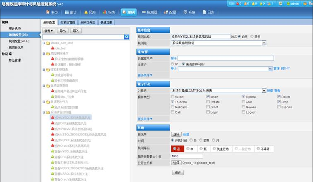The height and width of the screenshot is (182, 313).
Task: Click the 查看 link next to 对象组
Action: (277, 91)
